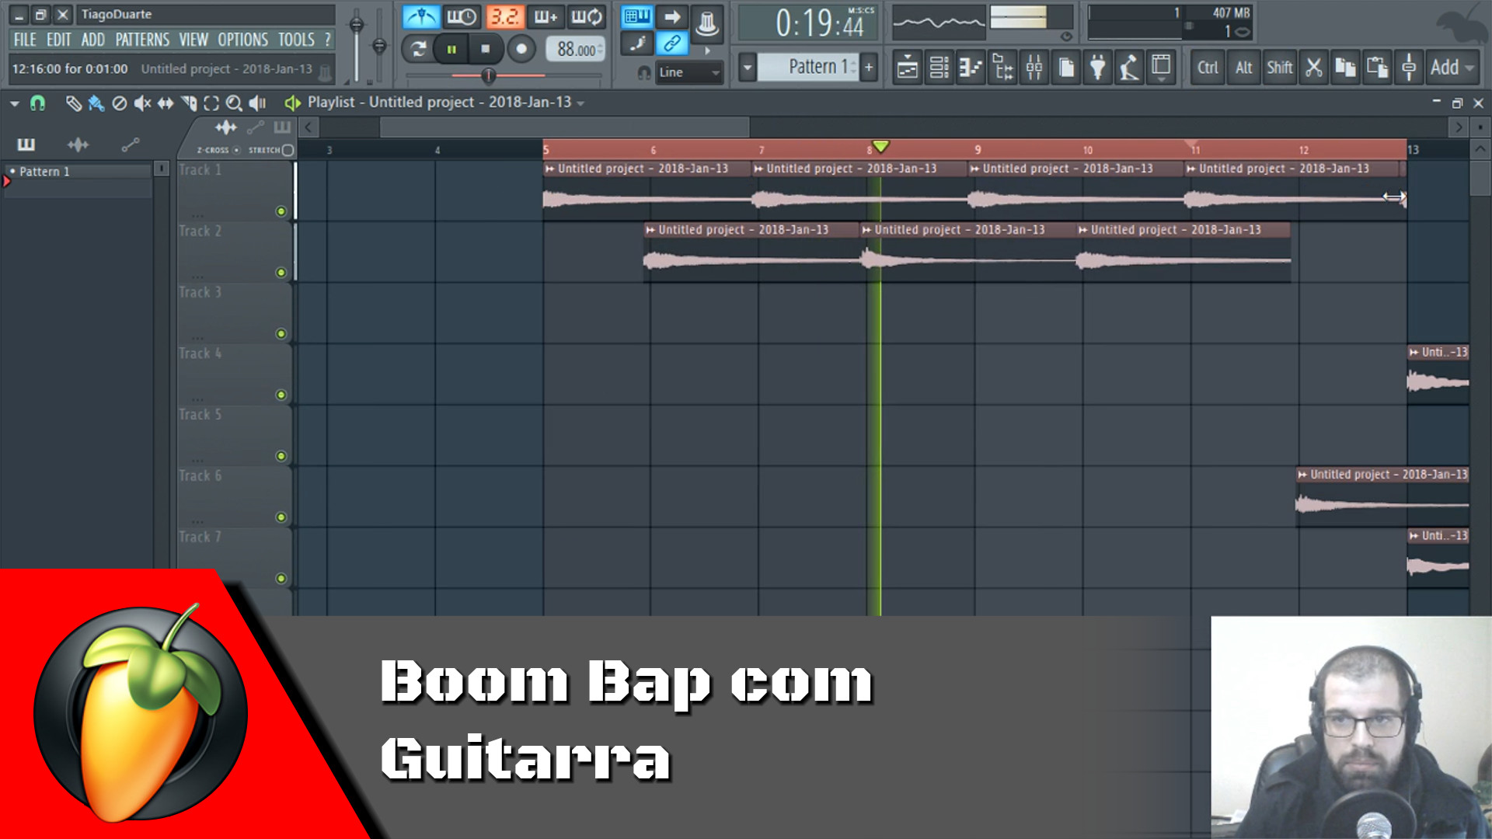The image size is (1492, 839).
Task: Mute Track 1 using its green LED
Action: pos(281,210)
